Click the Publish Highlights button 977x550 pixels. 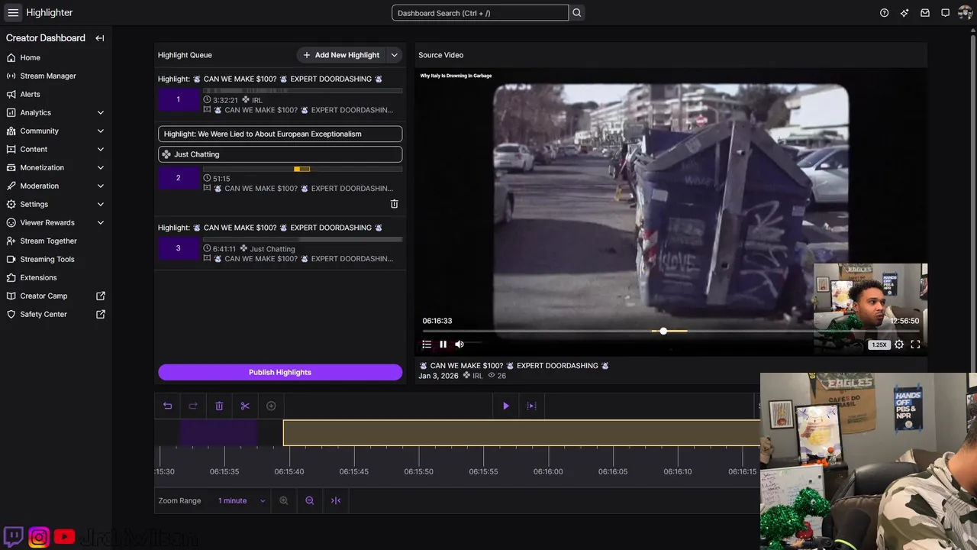[280, 372]
